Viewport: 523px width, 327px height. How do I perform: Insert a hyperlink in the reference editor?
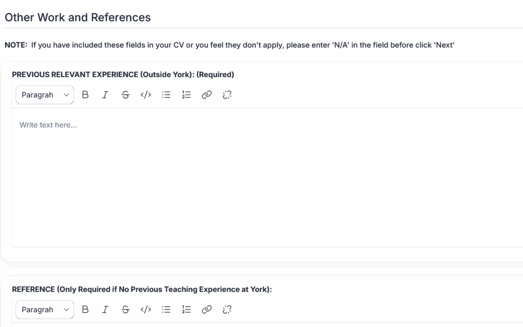[206, 309]
